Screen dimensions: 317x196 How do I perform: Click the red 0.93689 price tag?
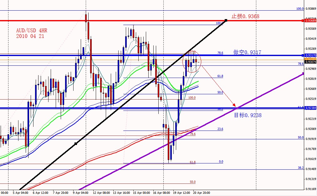310,21
